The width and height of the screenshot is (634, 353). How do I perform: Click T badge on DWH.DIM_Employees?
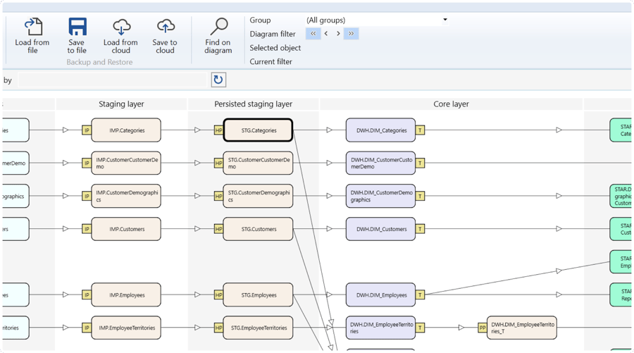(420, 295)
